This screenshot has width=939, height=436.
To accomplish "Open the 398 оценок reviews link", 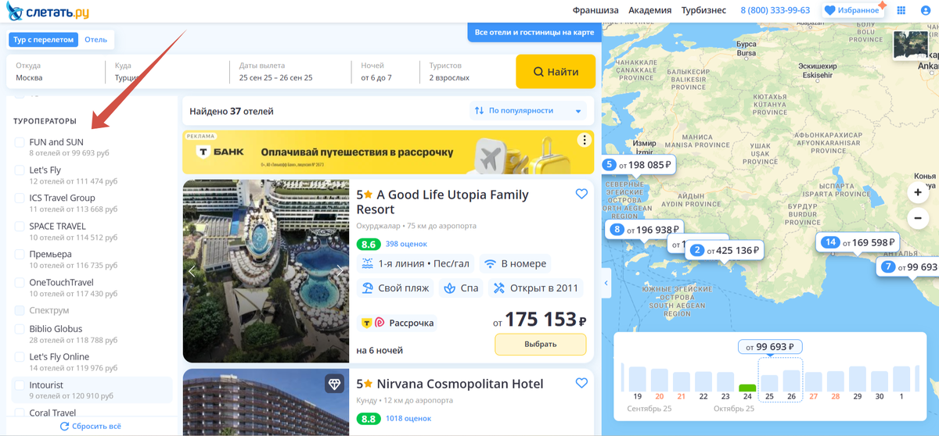I will pyautogui.click(x=406, y=244).
